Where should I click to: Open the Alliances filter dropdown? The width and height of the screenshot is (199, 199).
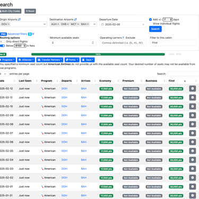[x=26, y=60]
